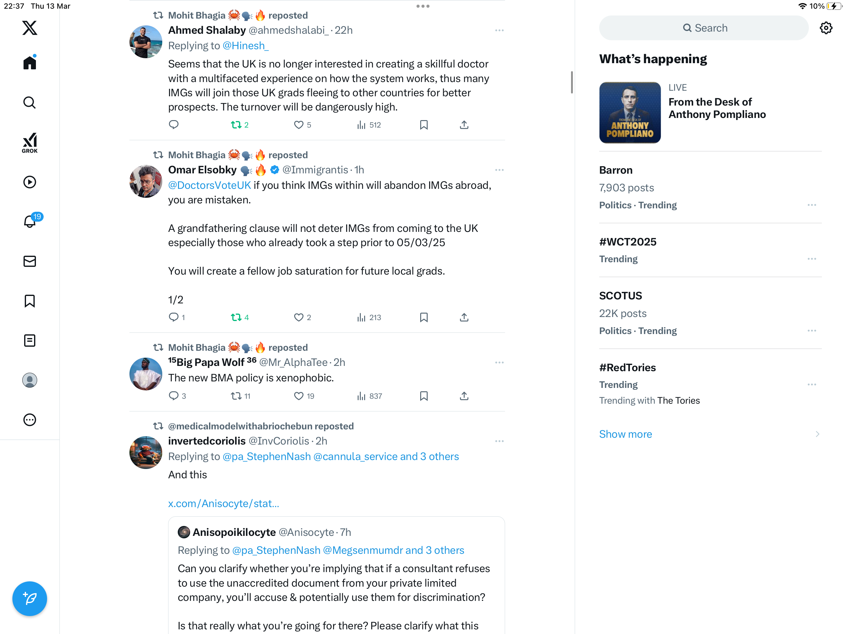Open Bookmarks in the sidebar
The width and height of the screenshot is (846, 634).
(x=29, y=301)
